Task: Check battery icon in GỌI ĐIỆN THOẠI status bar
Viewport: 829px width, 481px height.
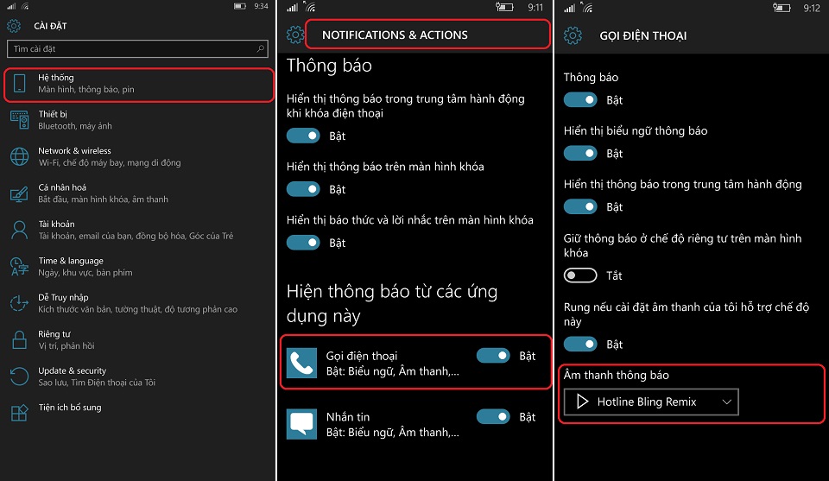Action: point(782,8)
